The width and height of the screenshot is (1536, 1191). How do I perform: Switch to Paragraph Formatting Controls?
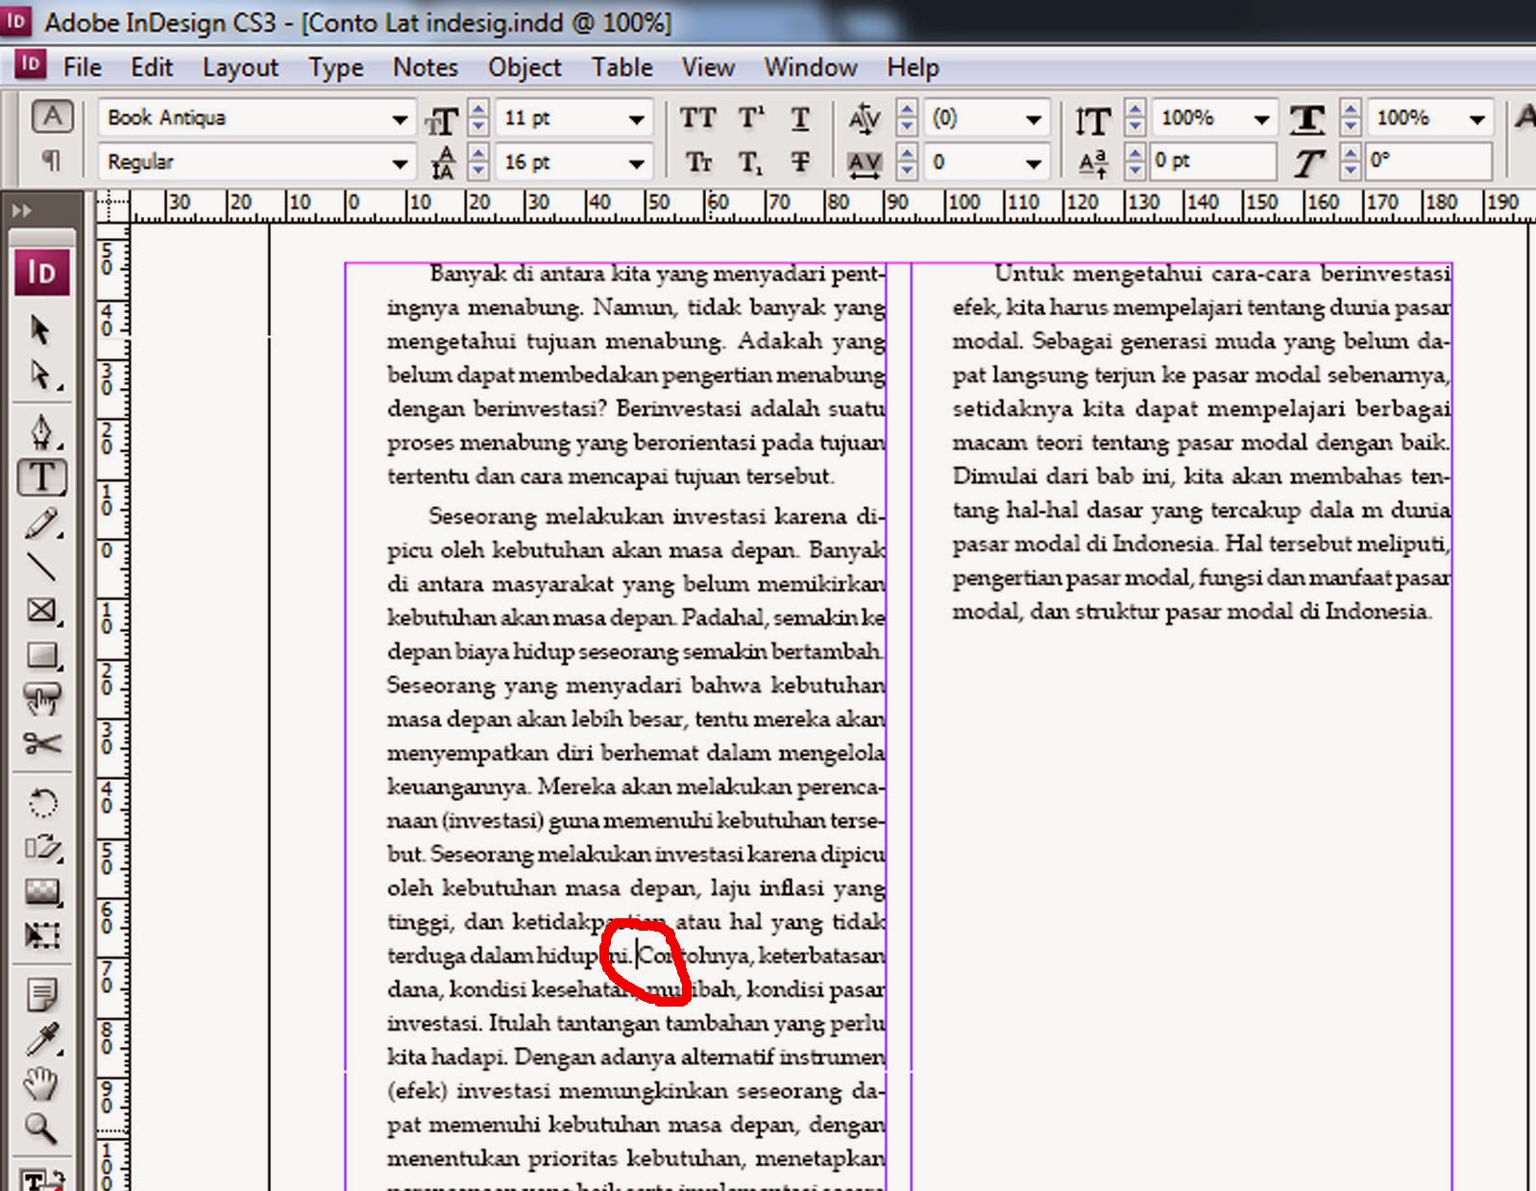(x=52, y=160)
